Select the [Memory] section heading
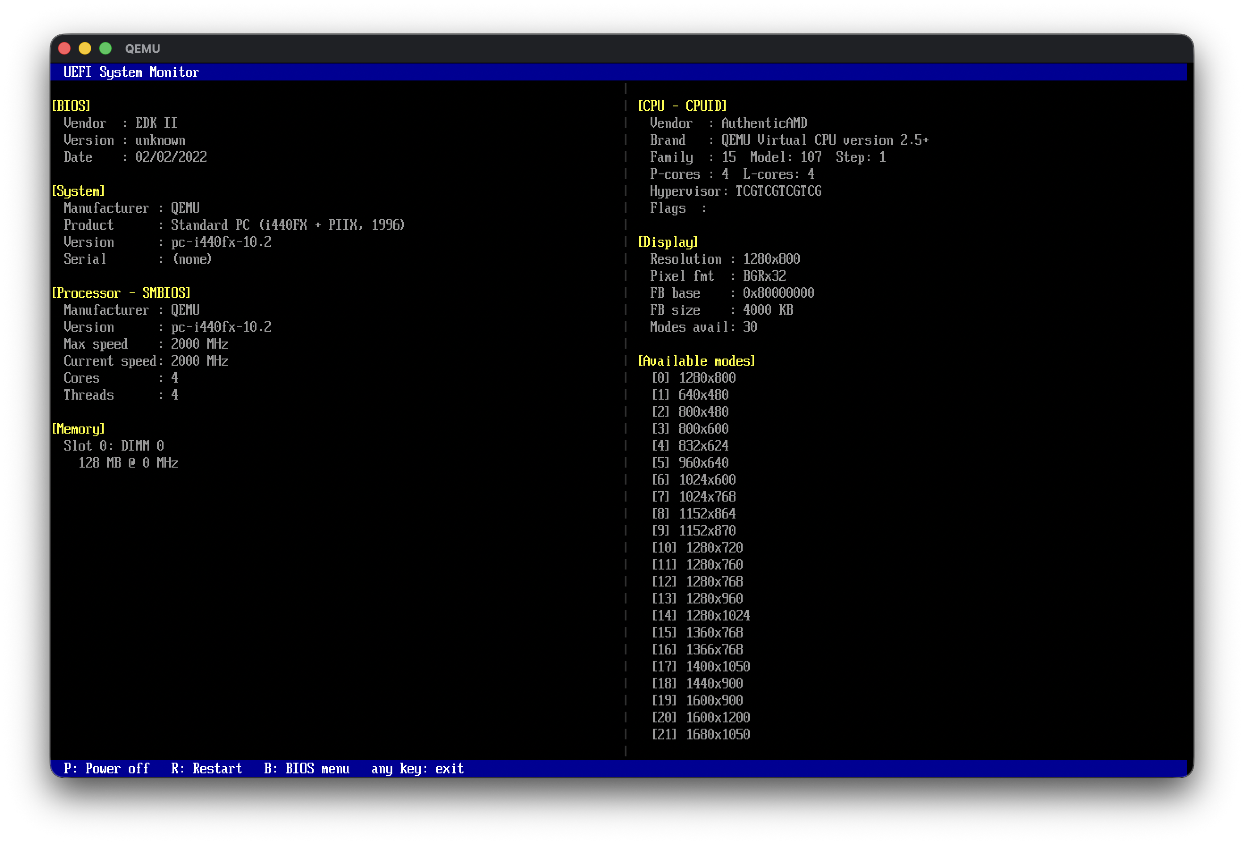 [x=78, y=428]
